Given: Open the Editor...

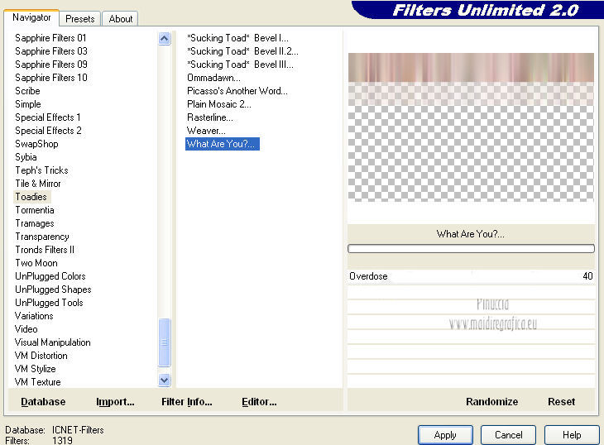Looking at the screenshot, I should pyautogui.click(x=259, y=402).
